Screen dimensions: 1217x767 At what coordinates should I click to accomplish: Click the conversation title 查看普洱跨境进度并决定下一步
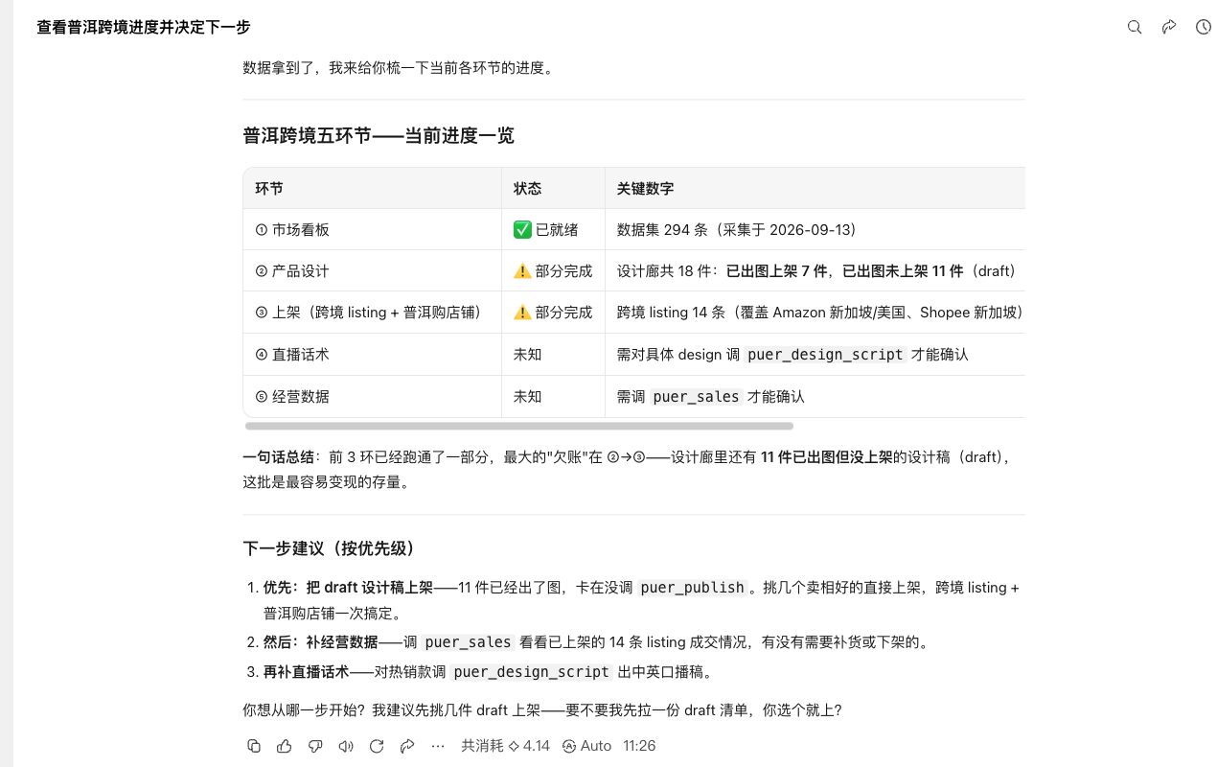tap(144, 27)
